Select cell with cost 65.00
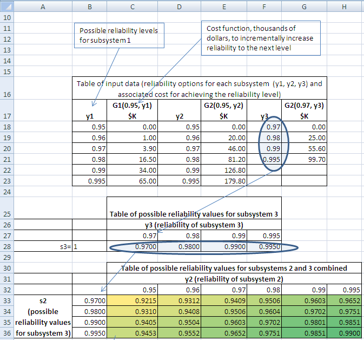This screenshot has width=364, height=340. tap(133, 181)
